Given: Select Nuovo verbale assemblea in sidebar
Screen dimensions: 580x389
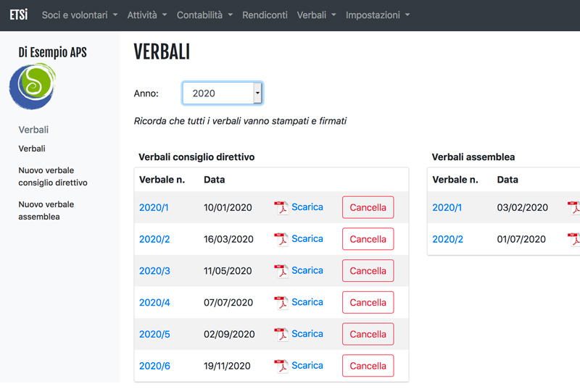Looking at the screenshot, I should (x=46, y=211).
